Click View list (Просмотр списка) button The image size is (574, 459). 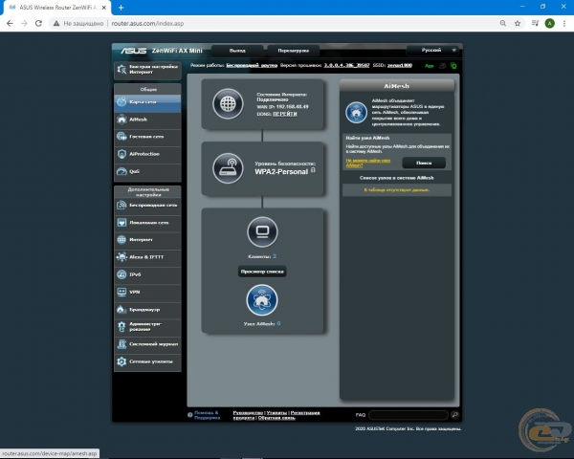[262, 272]
